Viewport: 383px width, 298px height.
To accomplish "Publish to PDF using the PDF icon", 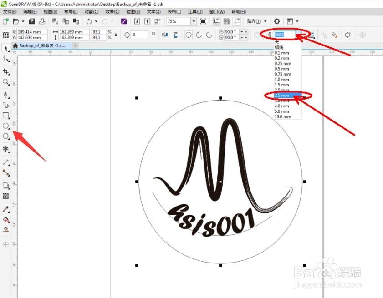I will coord(157,21).
